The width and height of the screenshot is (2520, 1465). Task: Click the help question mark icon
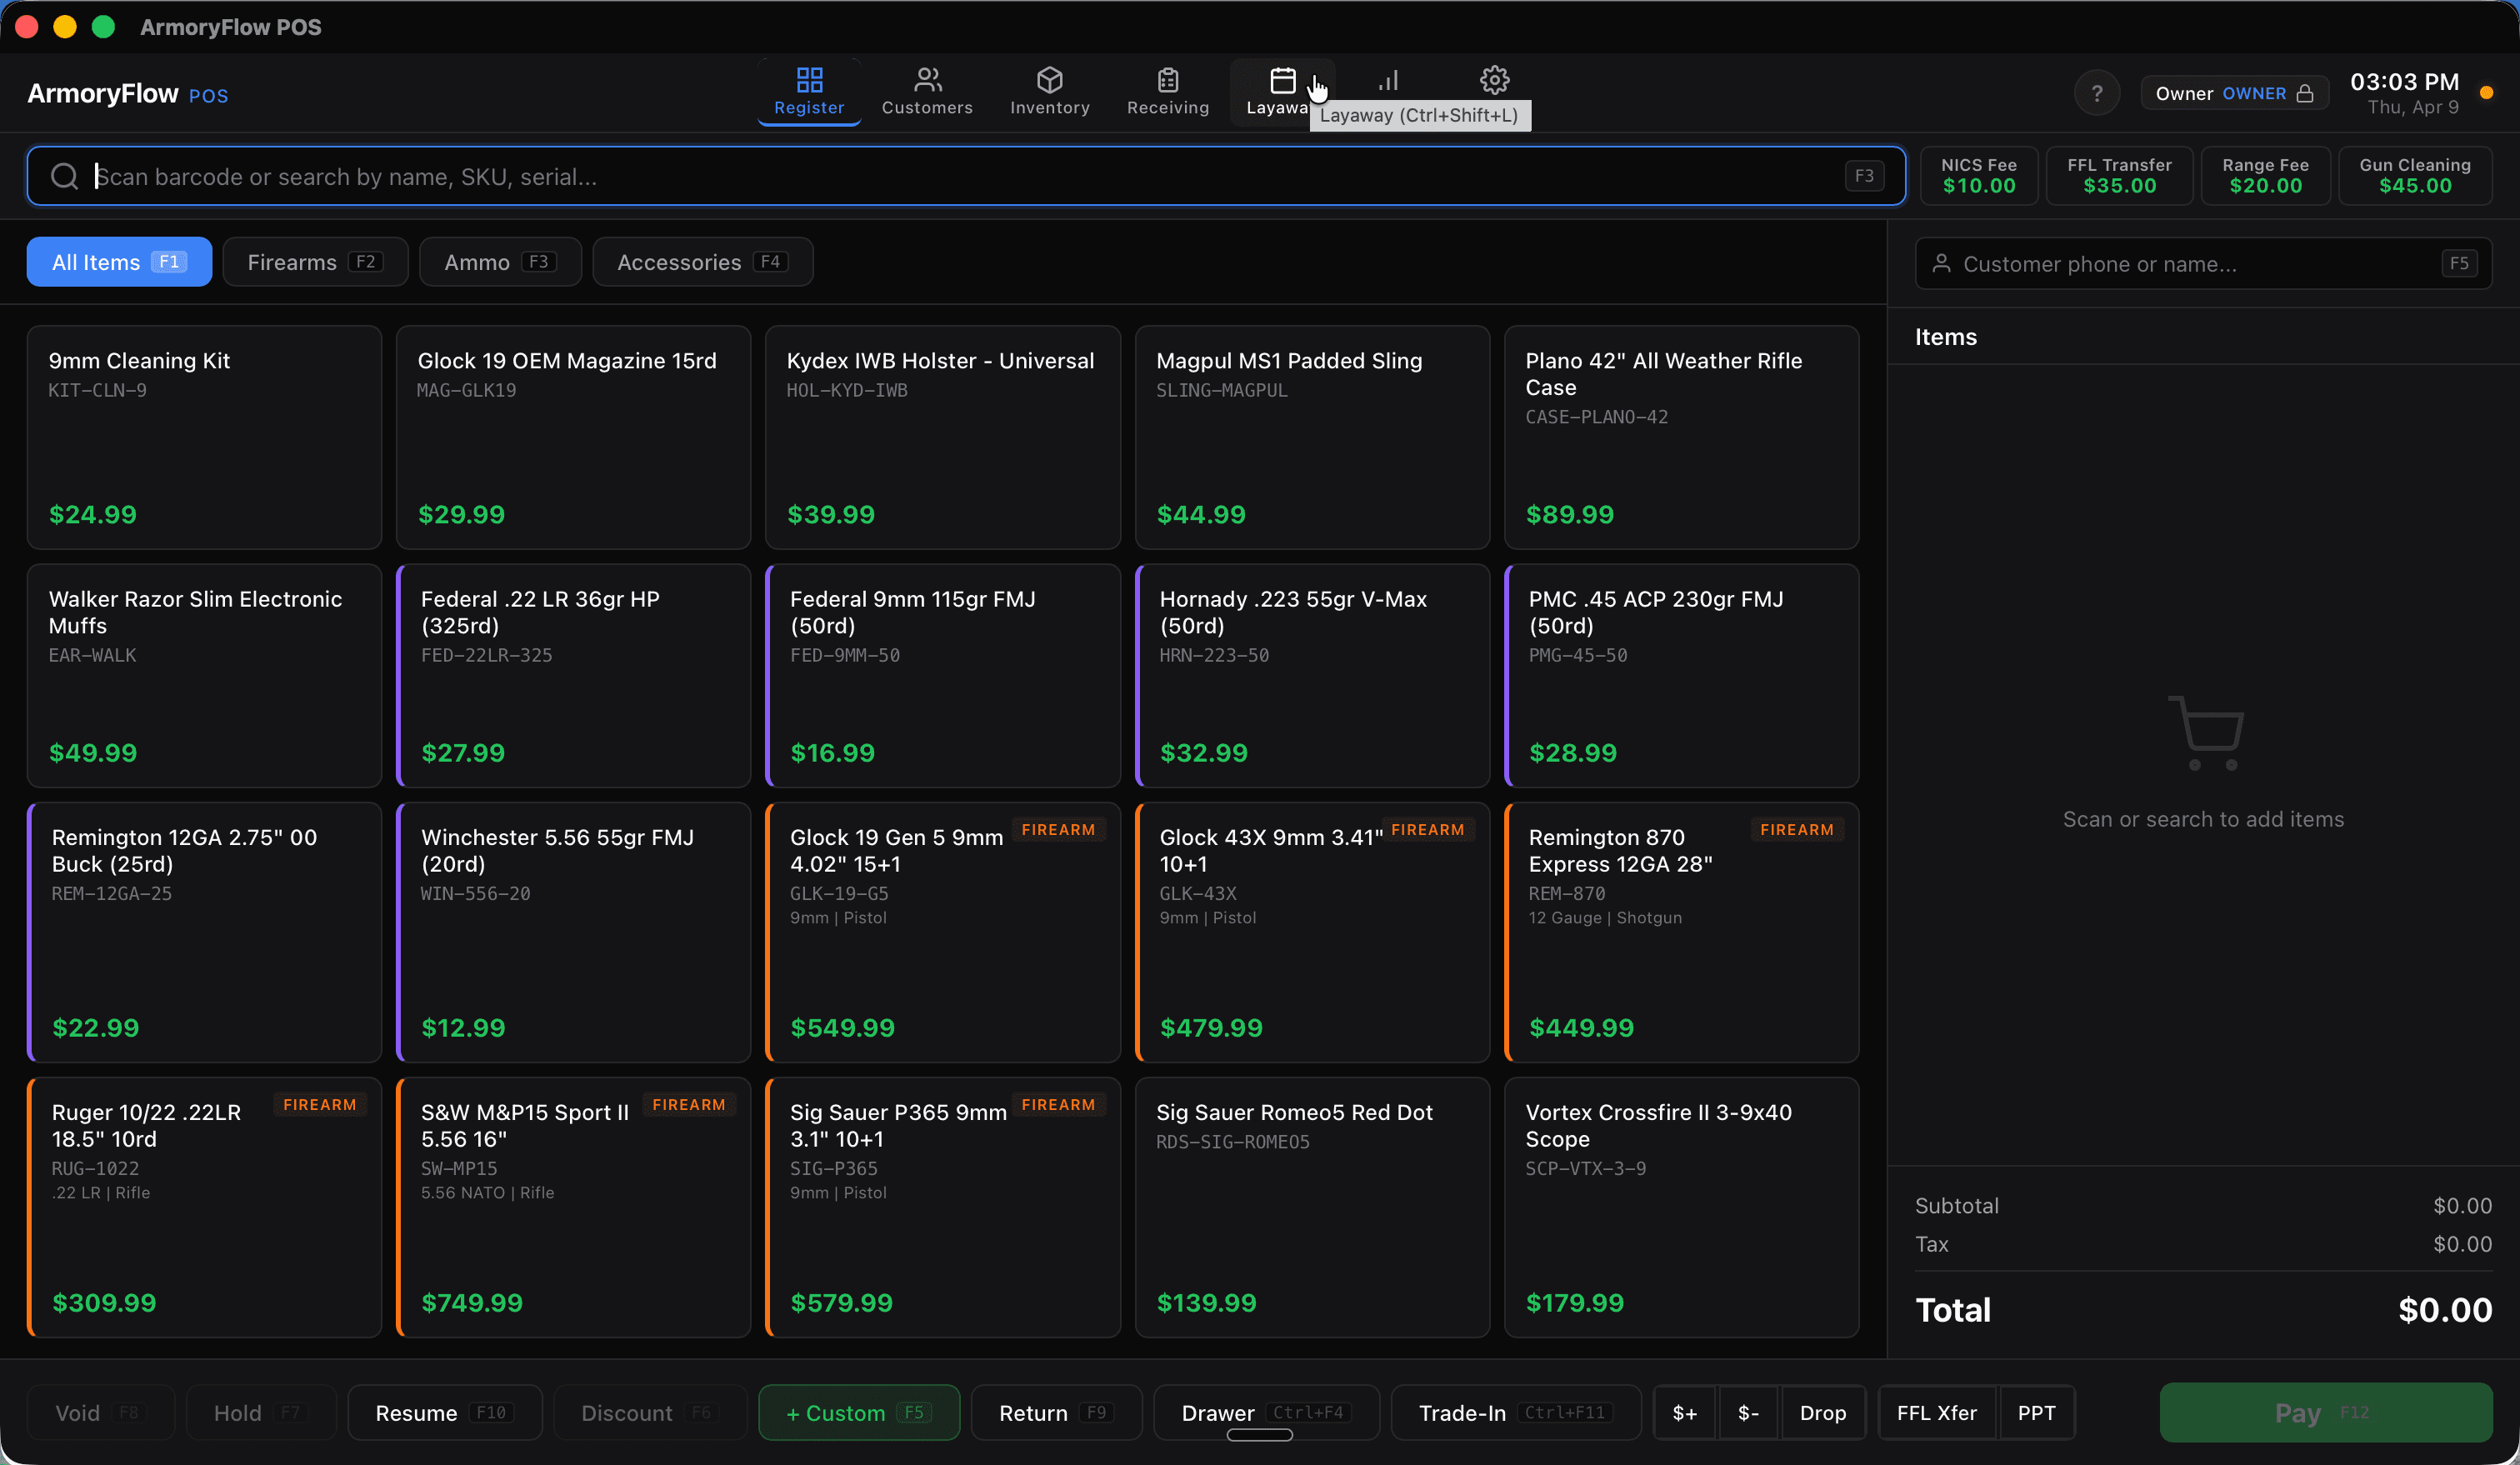coord(2097,92)
